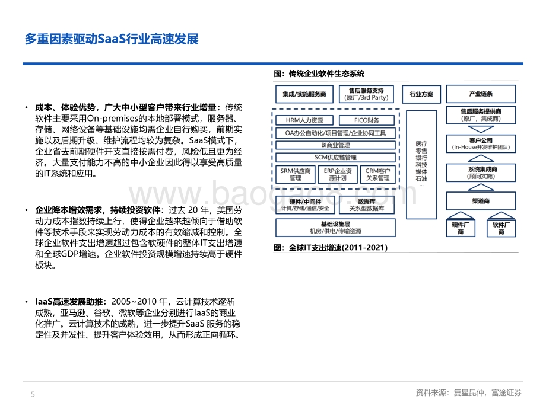Select the chart caption 图: 传统企业软件生态系统
This screenshot has width=546, height=409.
[x=319, y=74]
